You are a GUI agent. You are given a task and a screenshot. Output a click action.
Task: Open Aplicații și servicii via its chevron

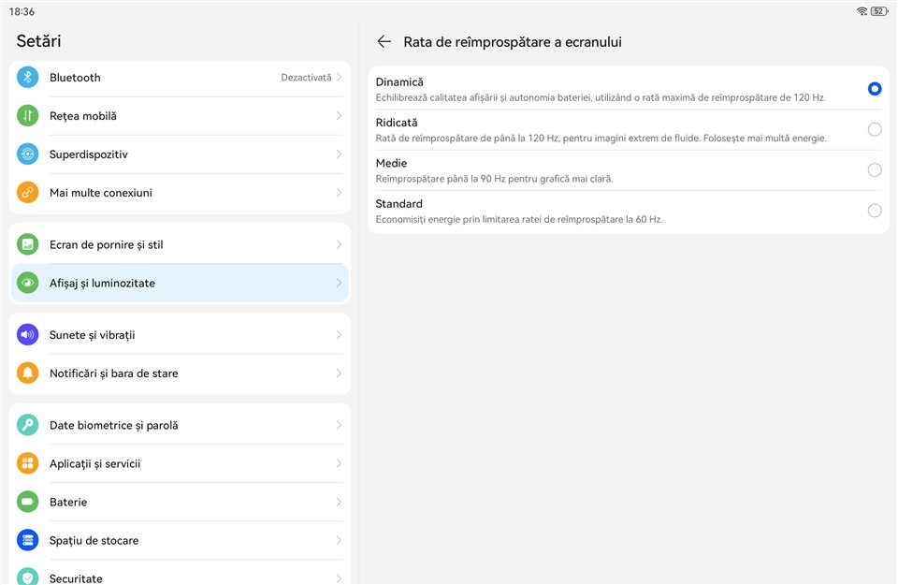pos(339,464)
